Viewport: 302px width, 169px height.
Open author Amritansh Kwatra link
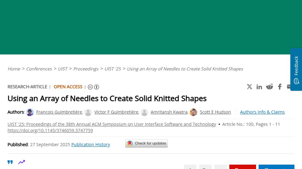pyautogui.click(x=169, y=112)
